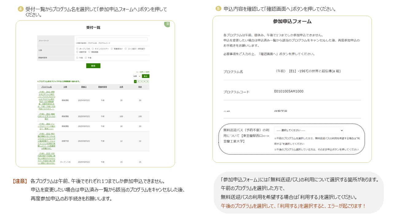Open program link 【C1】飛行機の操縦メカニズム
Viewport: 393px width, 221px height.
click(46, 141)
